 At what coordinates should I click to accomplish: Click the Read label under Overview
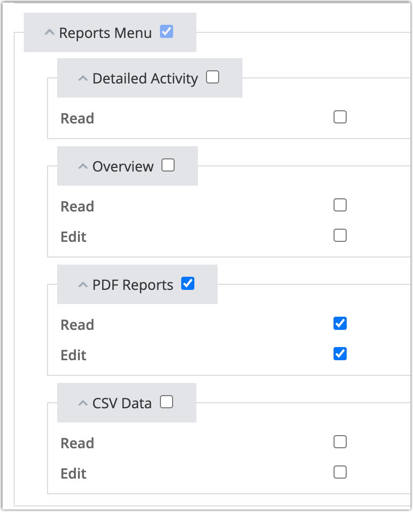pos(77,206)
